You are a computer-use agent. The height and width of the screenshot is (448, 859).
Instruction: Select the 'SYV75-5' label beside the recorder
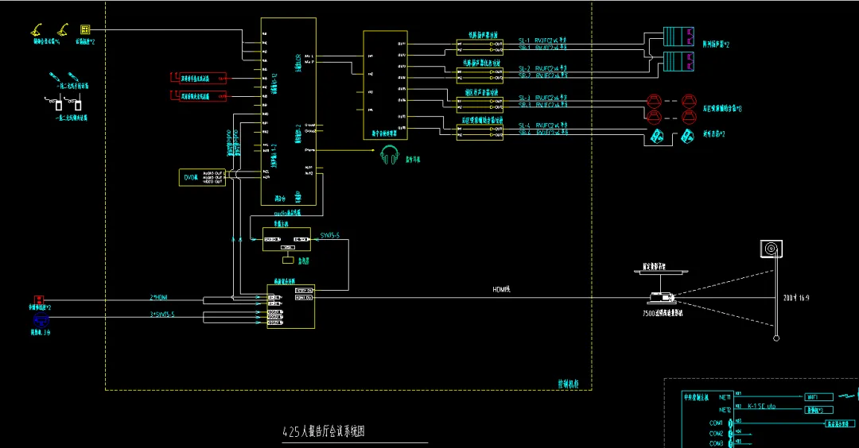pyautogui.click(x=330, y=236)
